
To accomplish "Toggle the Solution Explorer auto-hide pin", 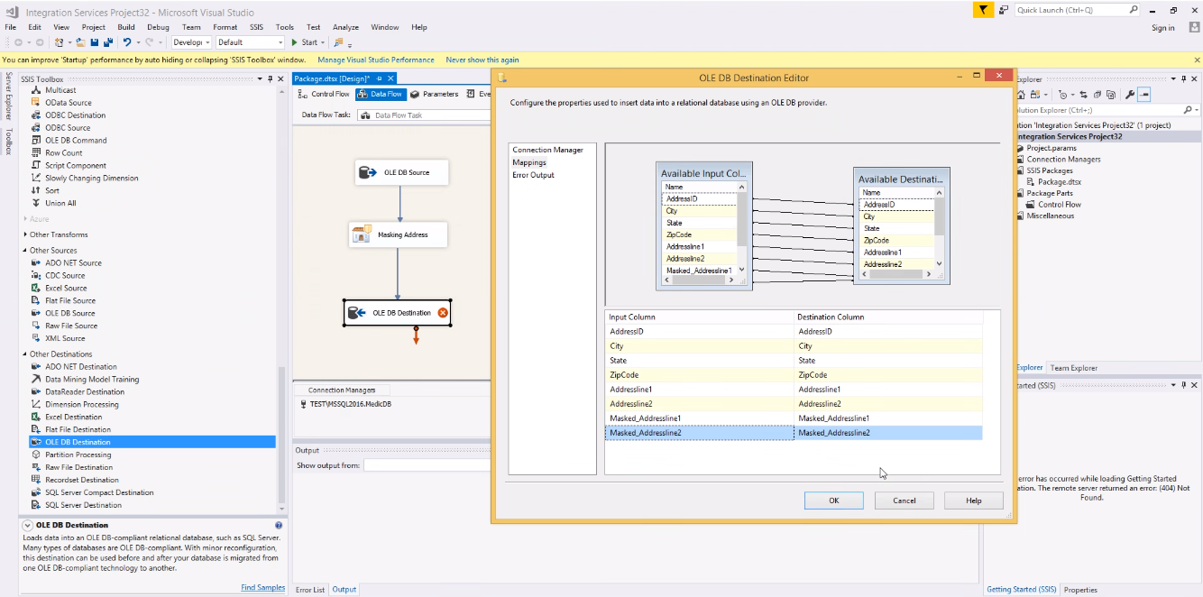I will click(1182, 79).
